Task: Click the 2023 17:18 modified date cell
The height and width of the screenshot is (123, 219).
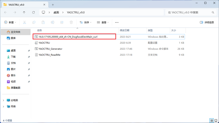Action: (x=126, y=55)
